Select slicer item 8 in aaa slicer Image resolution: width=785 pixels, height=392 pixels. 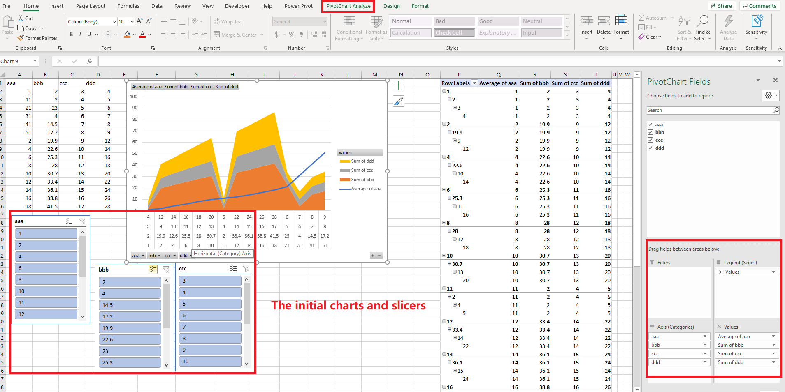tap(46, 280)
